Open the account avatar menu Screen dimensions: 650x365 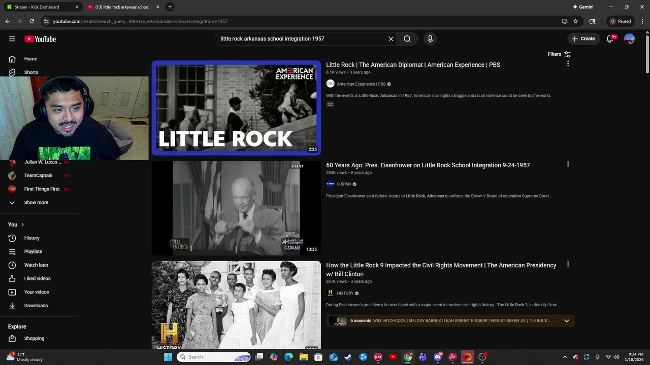629,39
